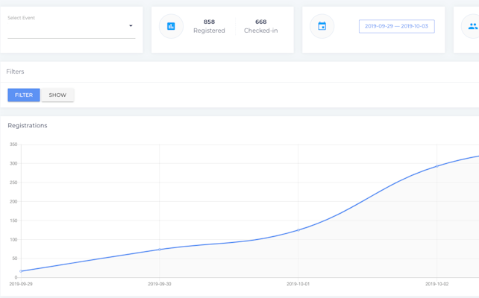Select the chart data point at 2019-10-01
The width and height of the screenshot is (479, 298).
point(298,230)
